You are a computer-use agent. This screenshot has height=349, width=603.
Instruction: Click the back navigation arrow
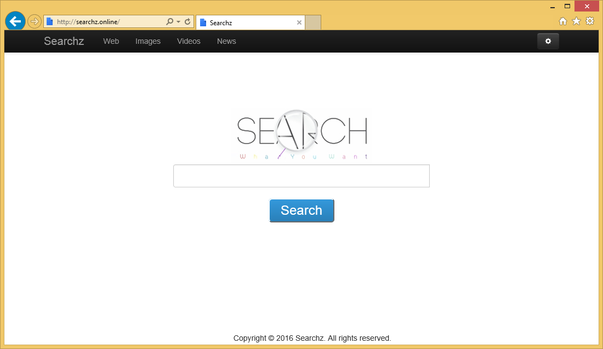point(15,21)
